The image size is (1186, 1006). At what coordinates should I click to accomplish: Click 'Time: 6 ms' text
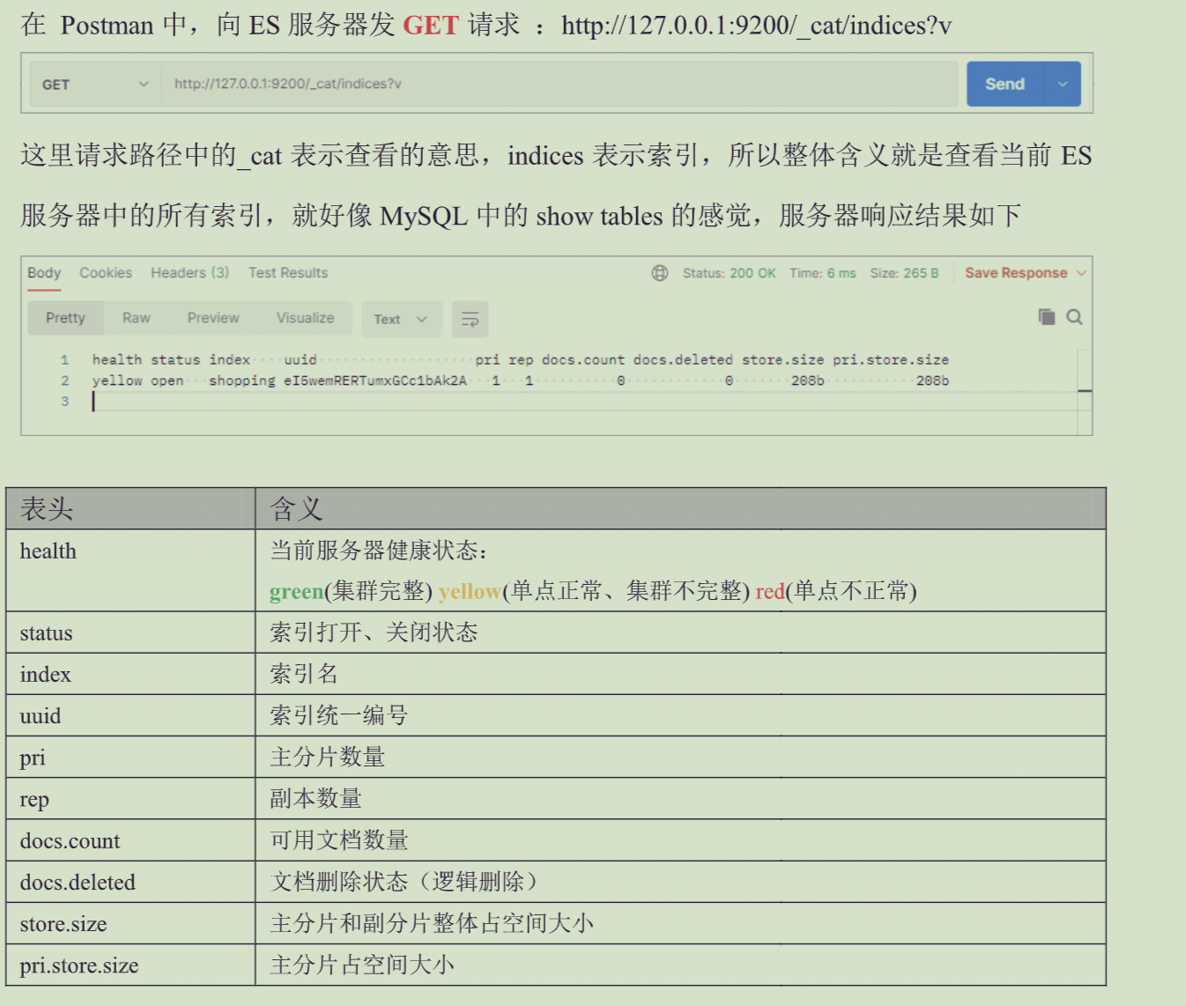coord(823,273)
